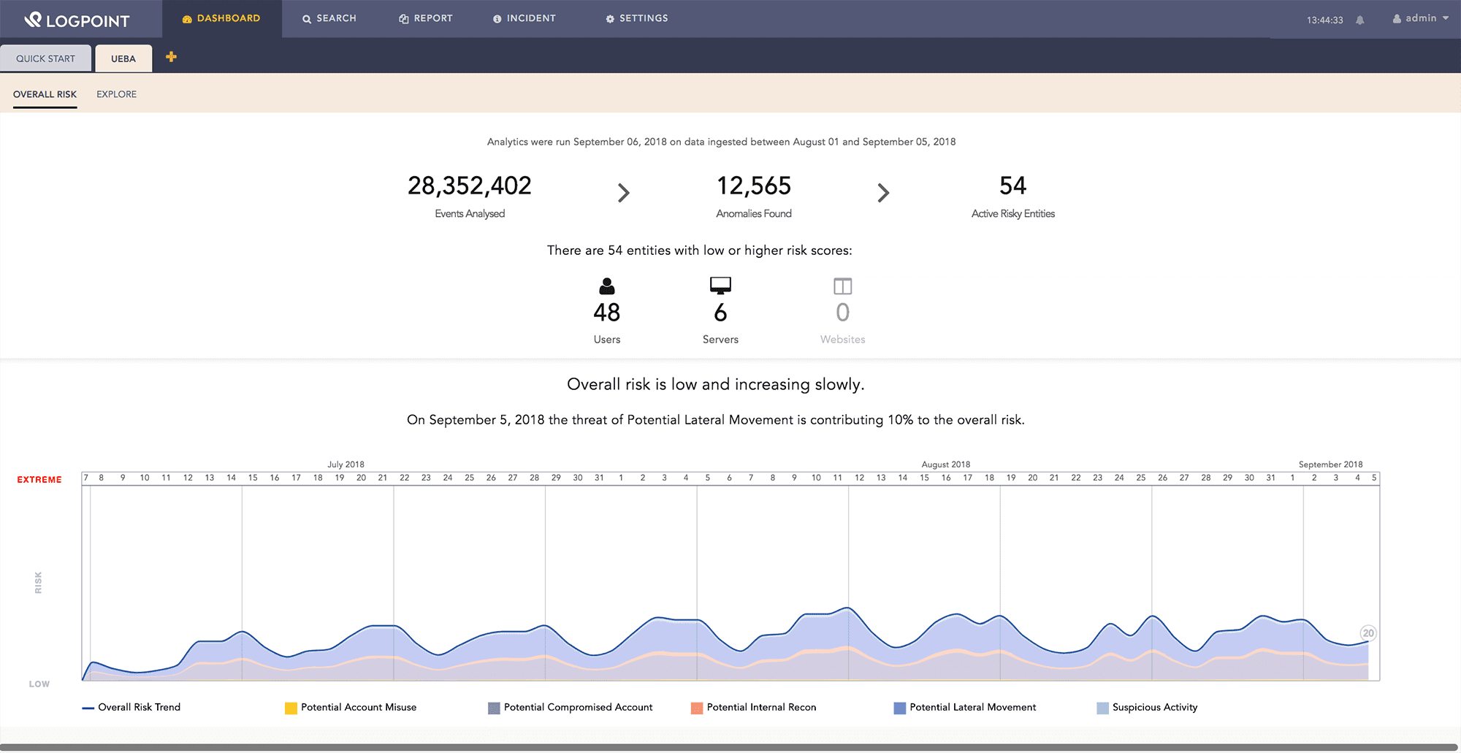Click the 12,565 Anomalies Found figure
Image resolution: width=1461 pixels, height=753 pixels.
pos(754,186)
